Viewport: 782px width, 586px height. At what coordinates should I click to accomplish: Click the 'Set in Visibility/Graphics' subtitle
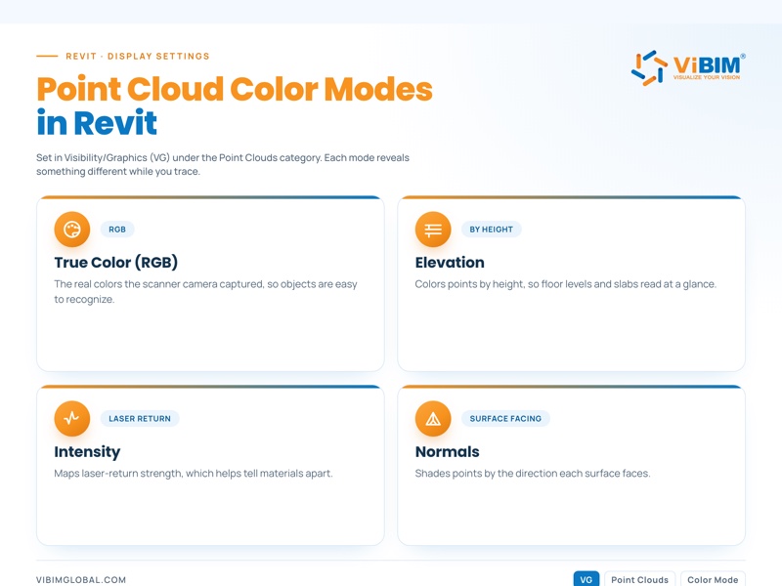coord(223,164)
